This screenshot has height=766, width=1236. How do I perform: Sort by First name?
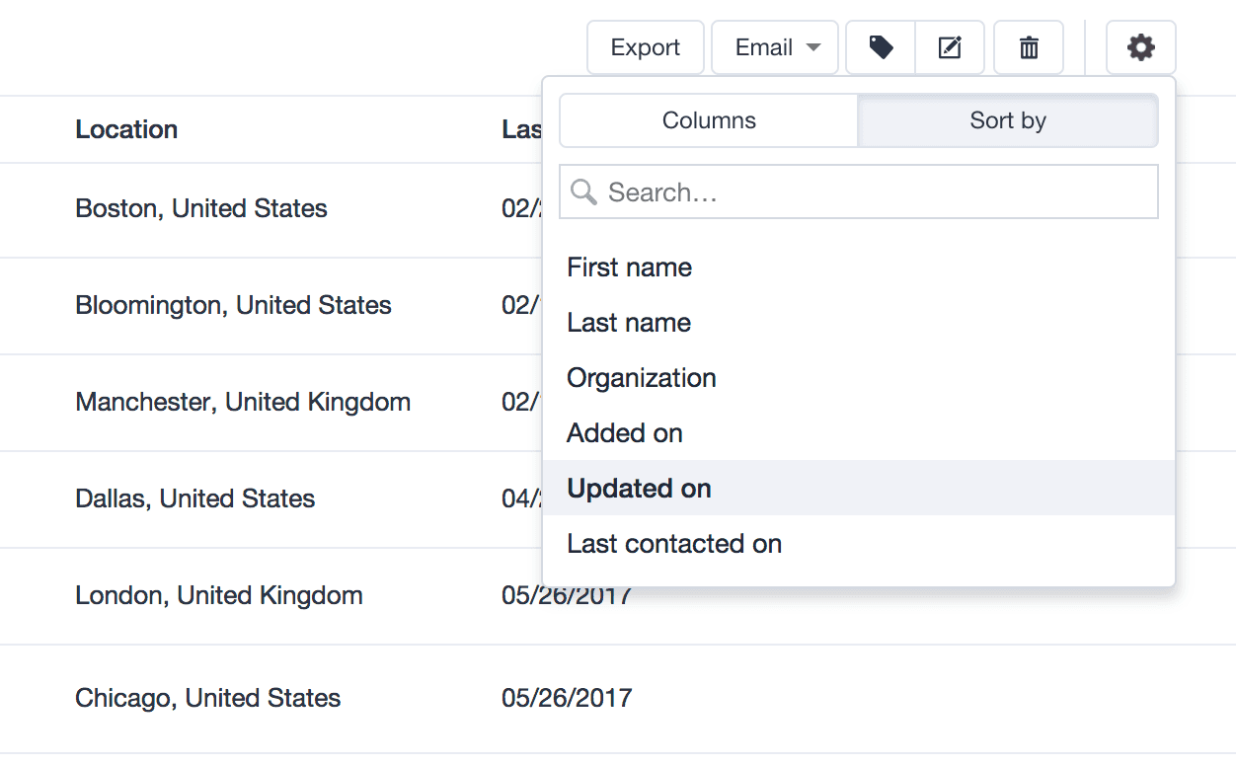point(859,268)
